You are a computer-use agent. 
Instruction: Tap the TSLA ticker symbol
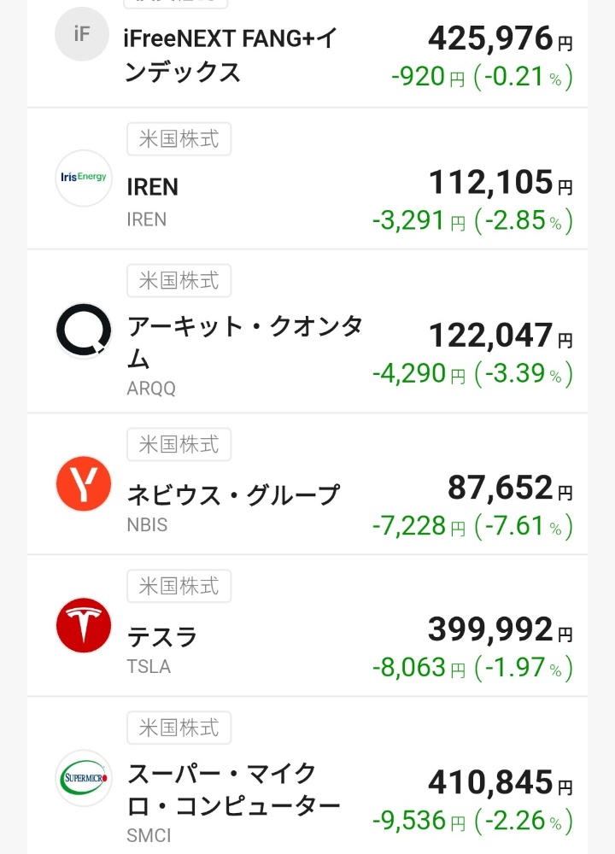point(149,666)
